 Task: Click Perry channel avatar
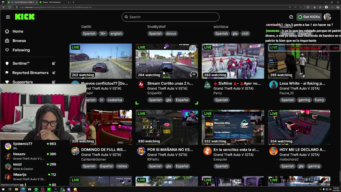[207, 85]
